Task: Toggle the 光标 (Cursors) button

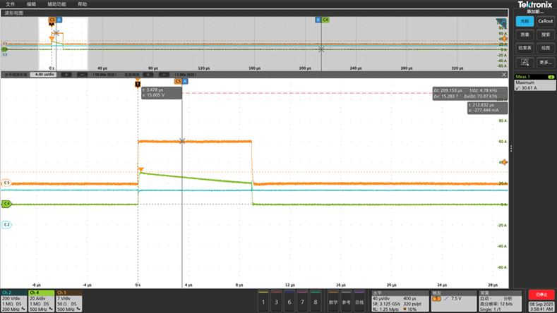Action: tap(524, 21)
